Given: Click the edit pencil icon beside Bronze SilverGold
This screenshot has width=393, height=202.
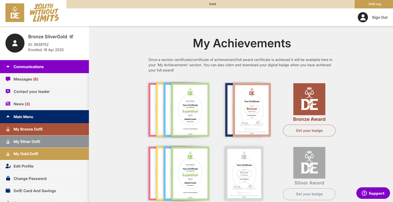Looking at the screenshot, I should tap(71, 37).
